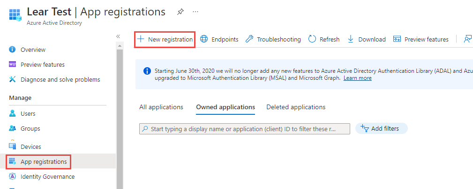Image resolution: width=473 pixels, height=189 pixels.
Task: Open Devices in Manage section
Action: point(31,147)
